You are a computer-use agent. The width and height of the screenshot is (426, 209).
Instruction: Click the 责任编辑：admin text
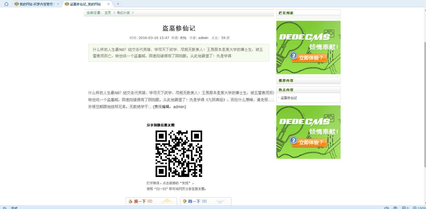[x=169, y=107]
